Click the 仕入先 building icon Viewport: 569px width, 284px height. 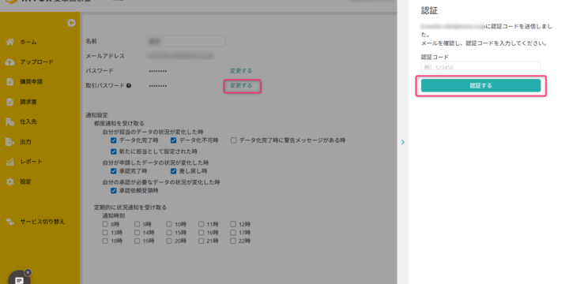pos(10,121)
